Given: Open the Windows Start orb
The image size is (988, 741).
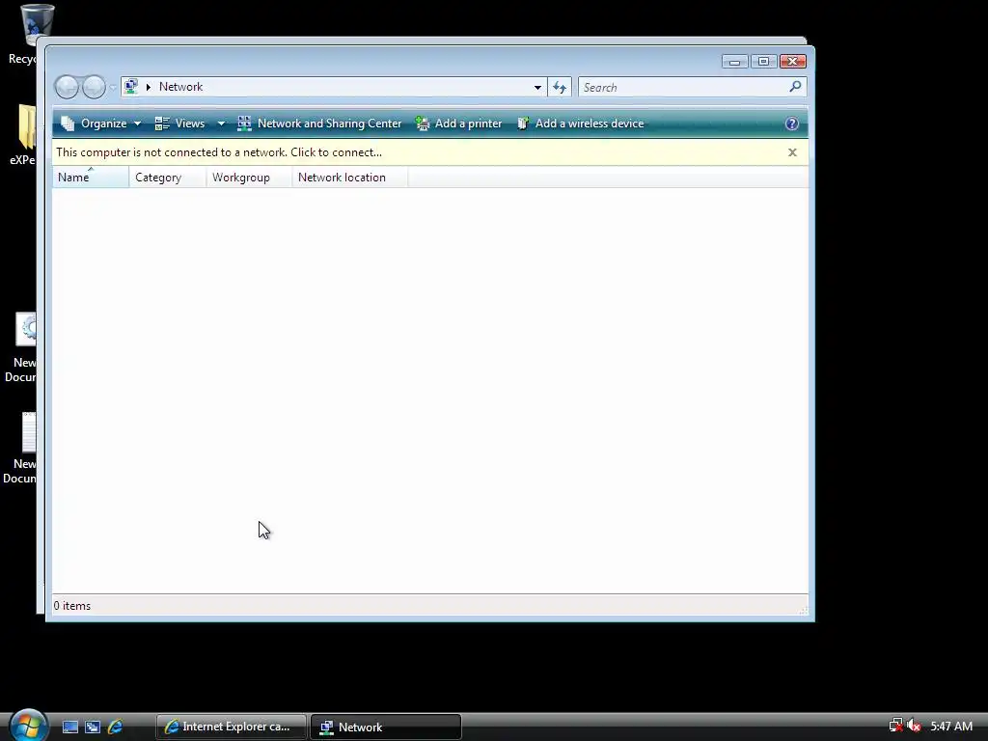Looking at the screenshot, I should pyautogui.click(x=28, y=725).
